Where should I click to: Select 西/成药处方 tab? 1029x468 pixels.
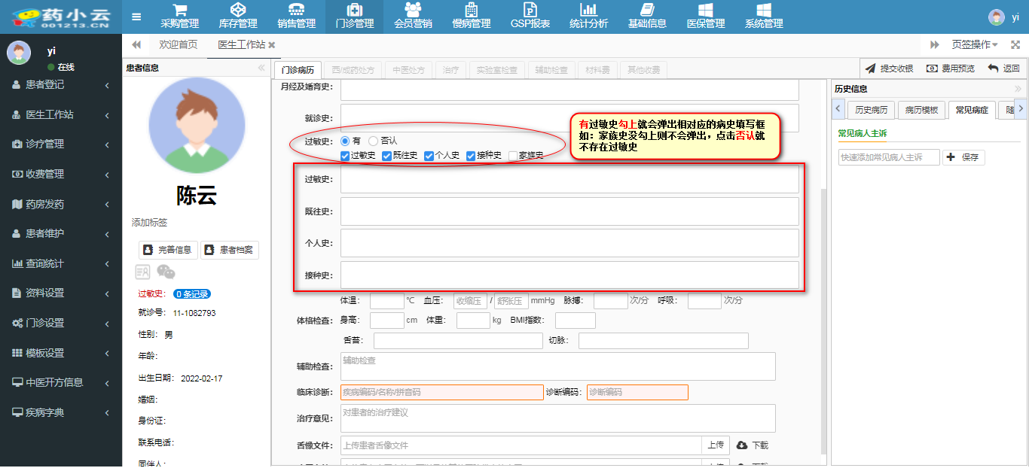(x=353, y=70)
